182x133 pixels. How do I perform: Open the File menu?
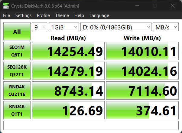point(7,15)
